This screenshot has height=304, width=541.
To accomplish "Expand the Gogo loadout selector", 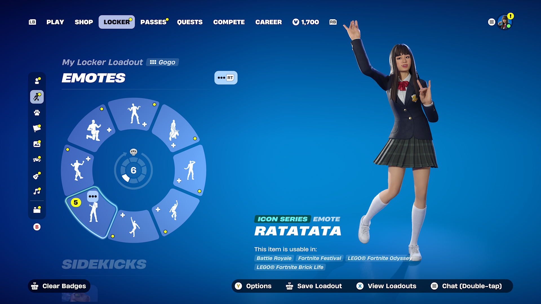I will click(x=163, y=62).
